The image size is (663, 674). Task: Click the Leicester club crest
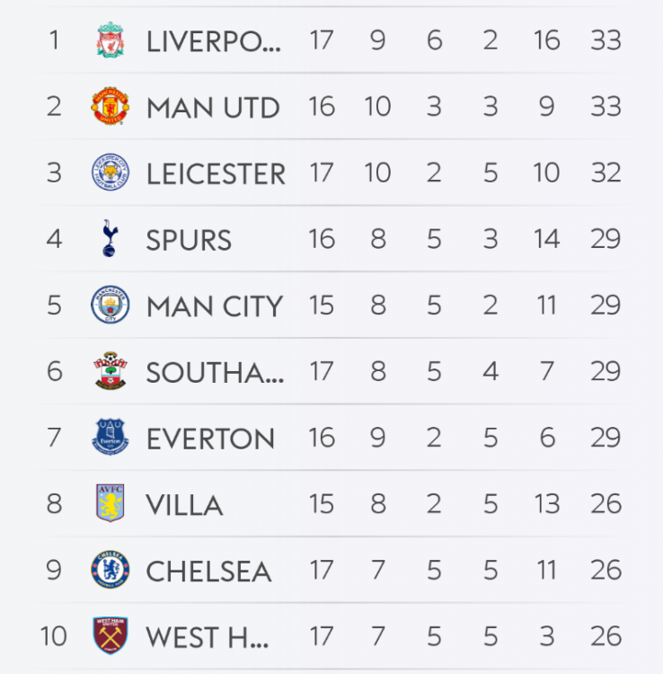tap(110, 173)
